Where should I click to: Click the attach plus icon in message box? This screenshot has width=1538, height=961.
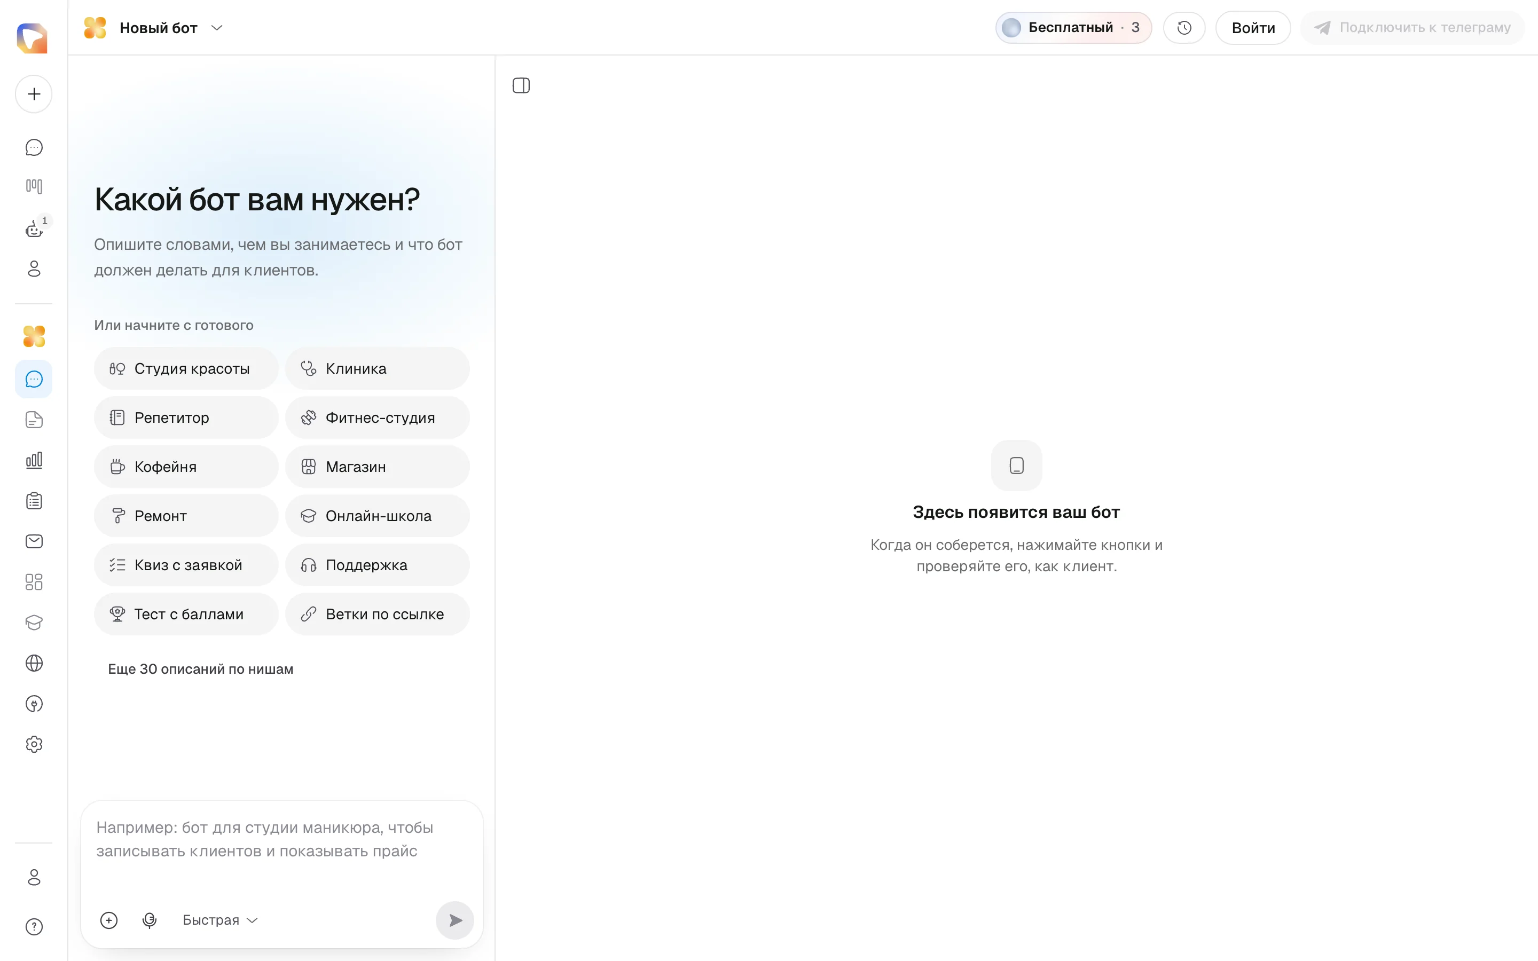[x=109, y=920]
